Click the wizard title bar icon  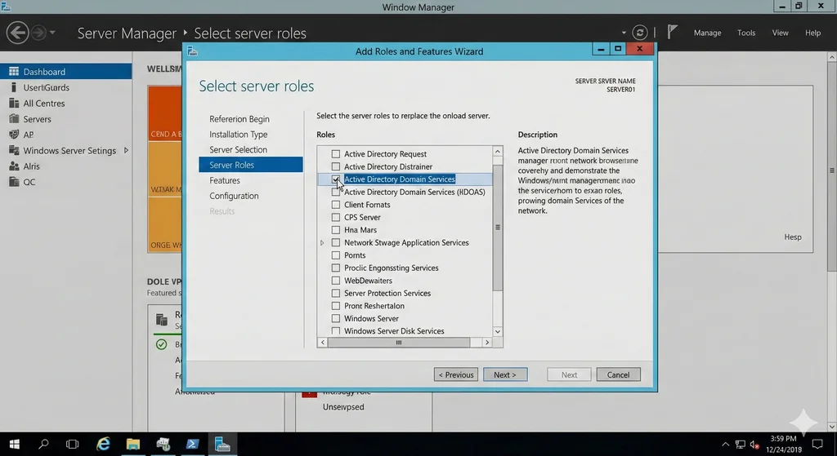193,51
